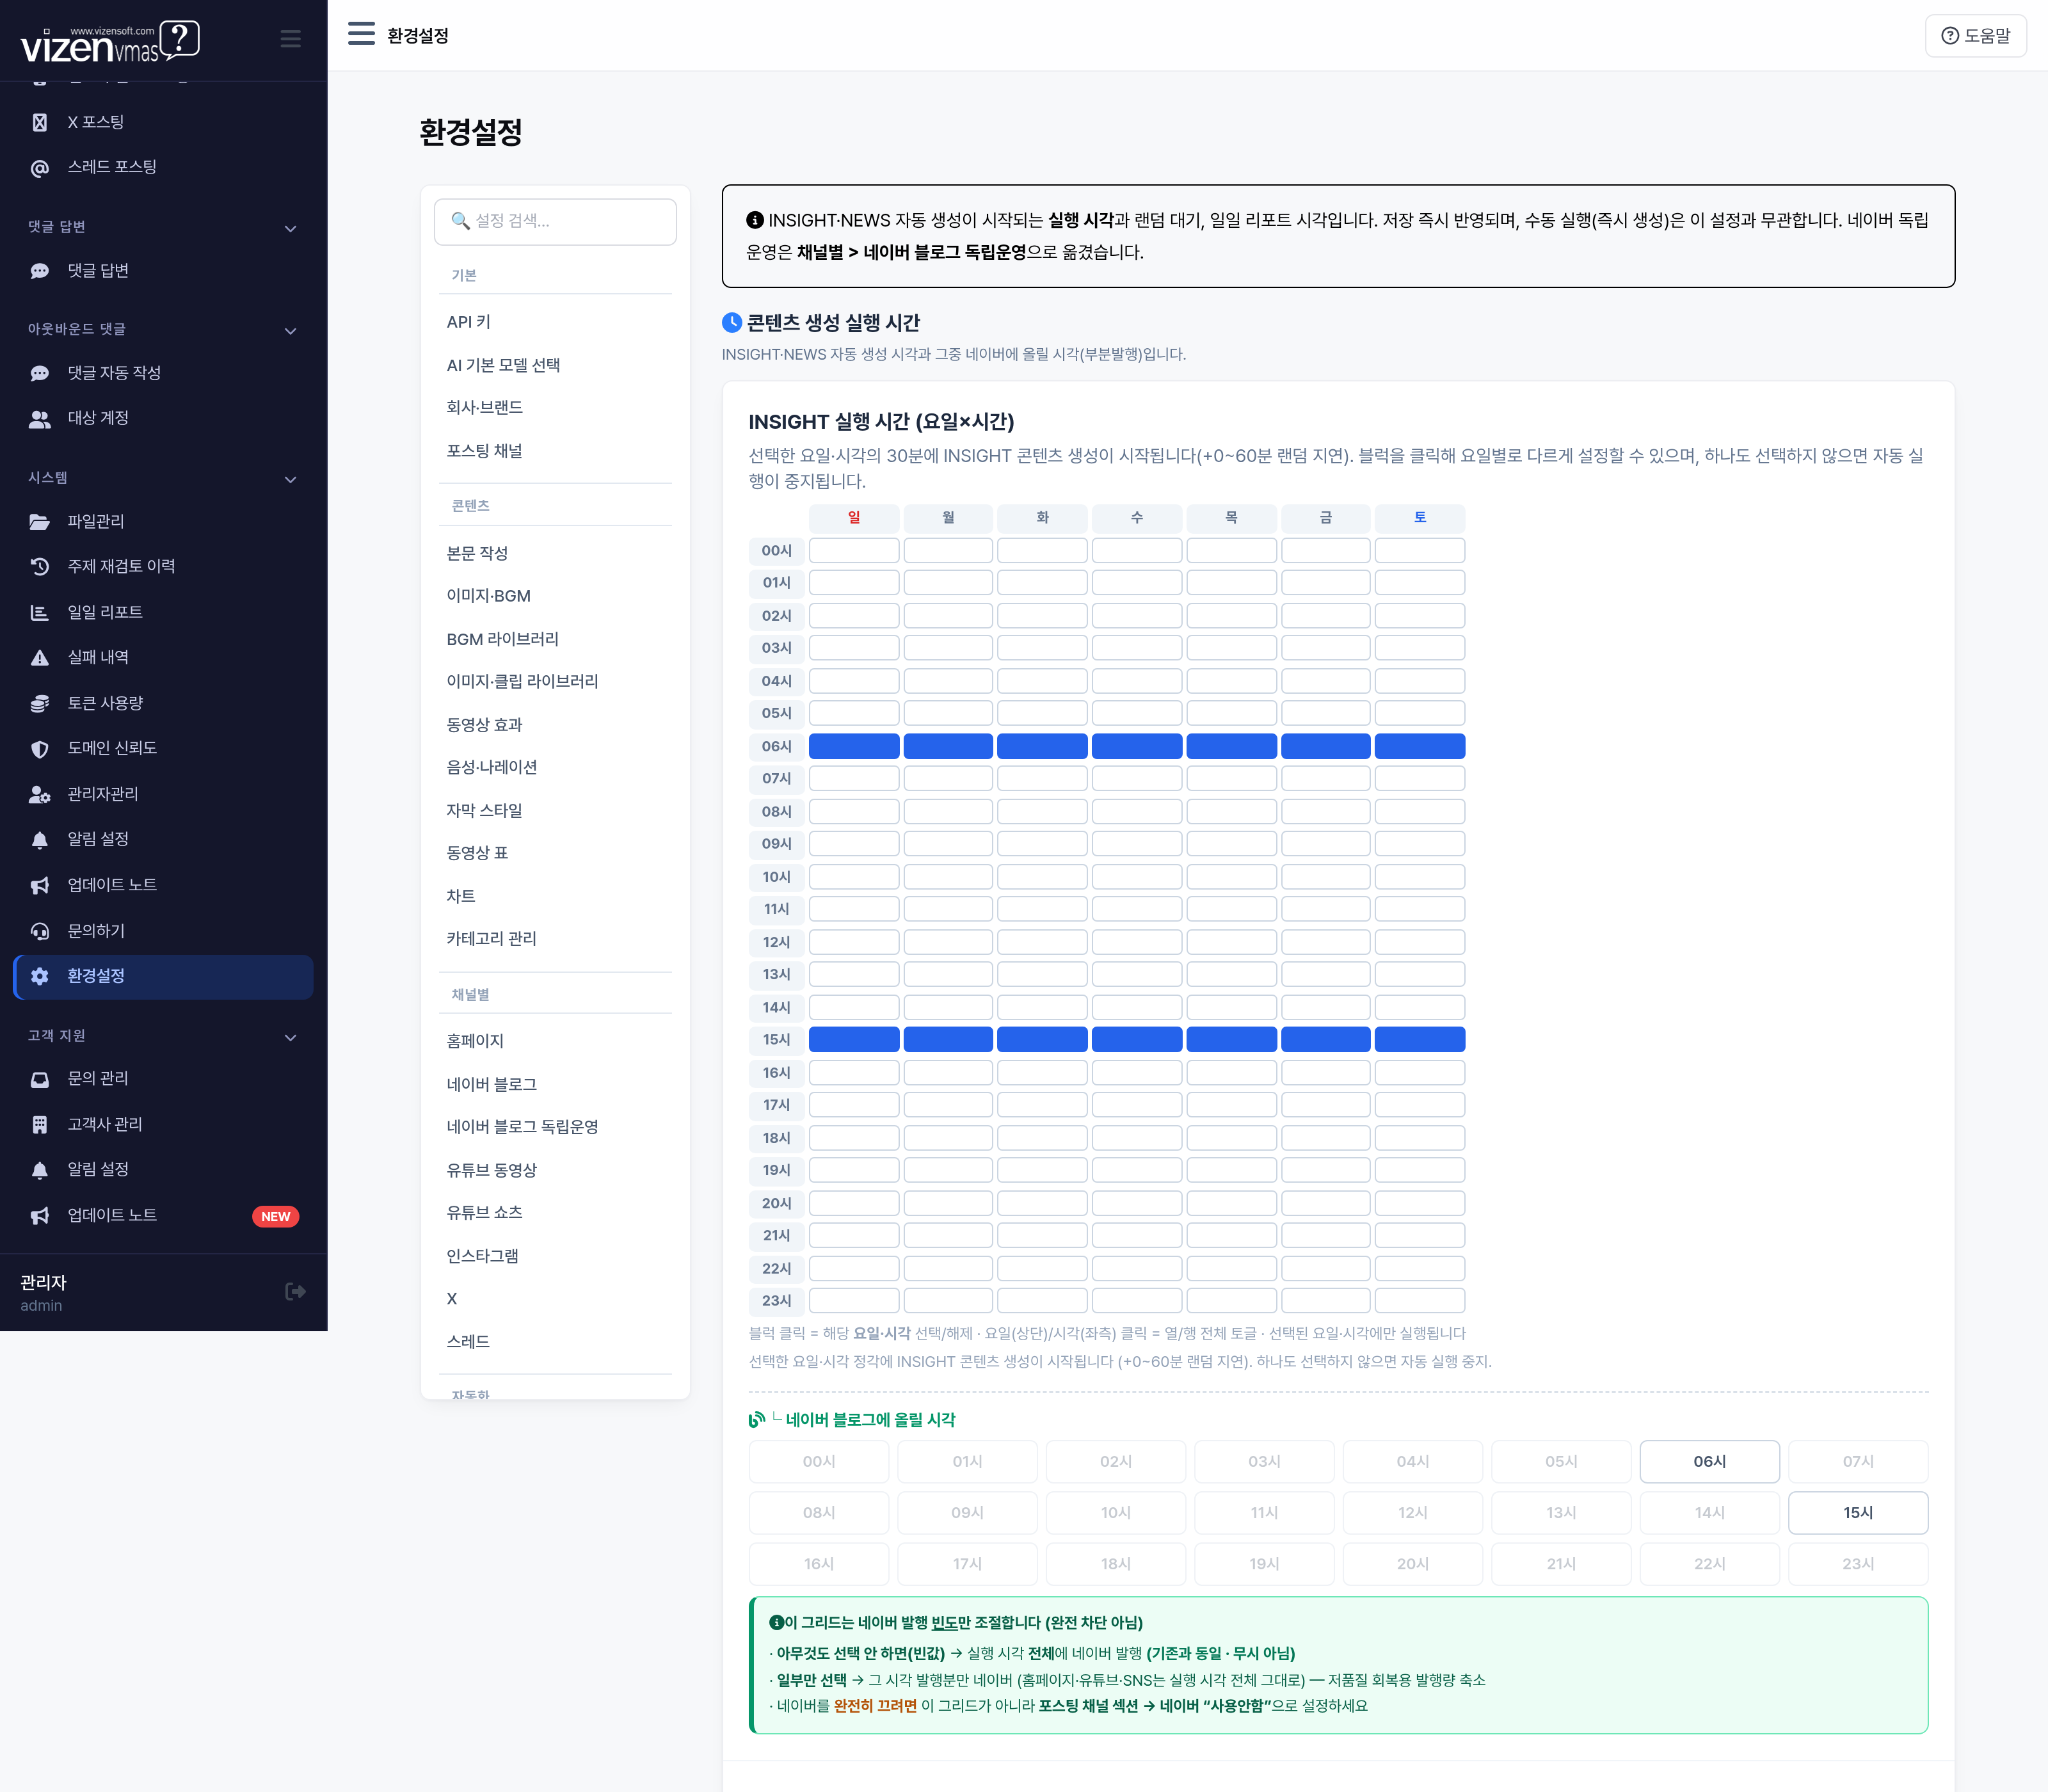2048x1792 pixels.
Task: Click 관리자 admin profile name
Action: click(43, 1282)
